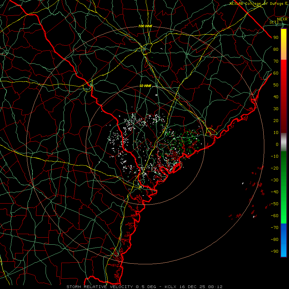Screen dimensions: 289x289
Task: Click the "NEXR" label above the color scale
Action: pos(282,19)
